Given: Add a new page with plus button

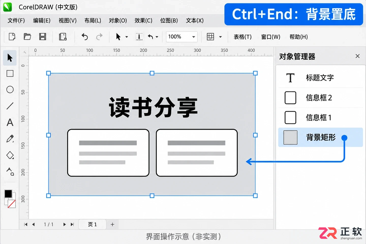Looking at the screenshot, I should point(113,224).
